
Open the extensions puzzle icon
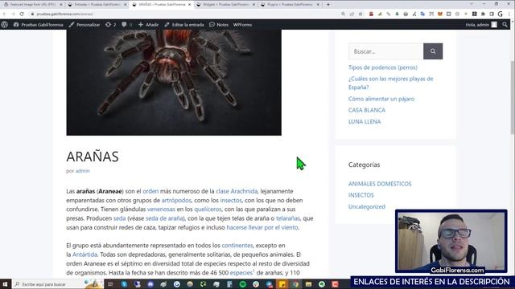coord(483,14)
